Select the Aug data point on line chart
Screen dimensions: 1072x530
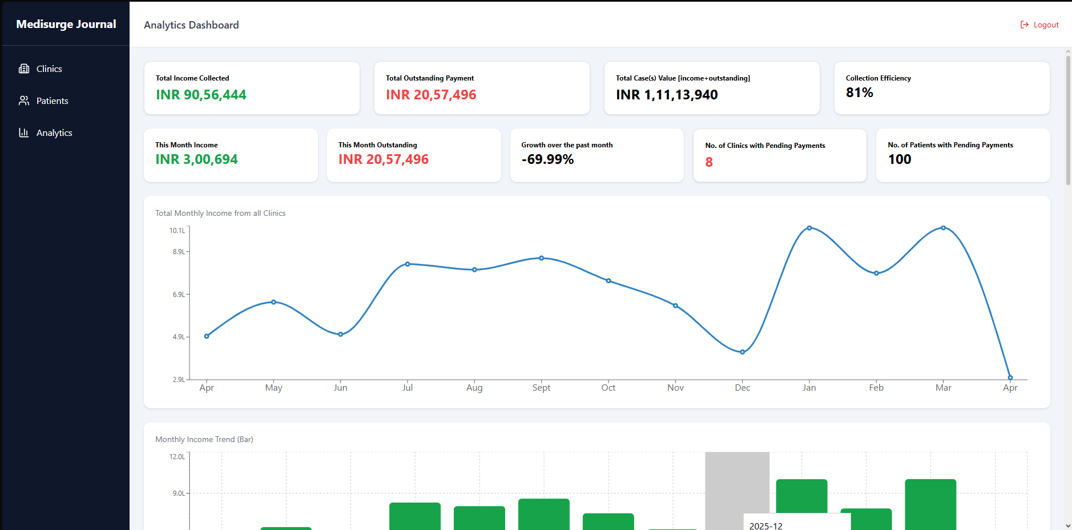tap(474, 270)
